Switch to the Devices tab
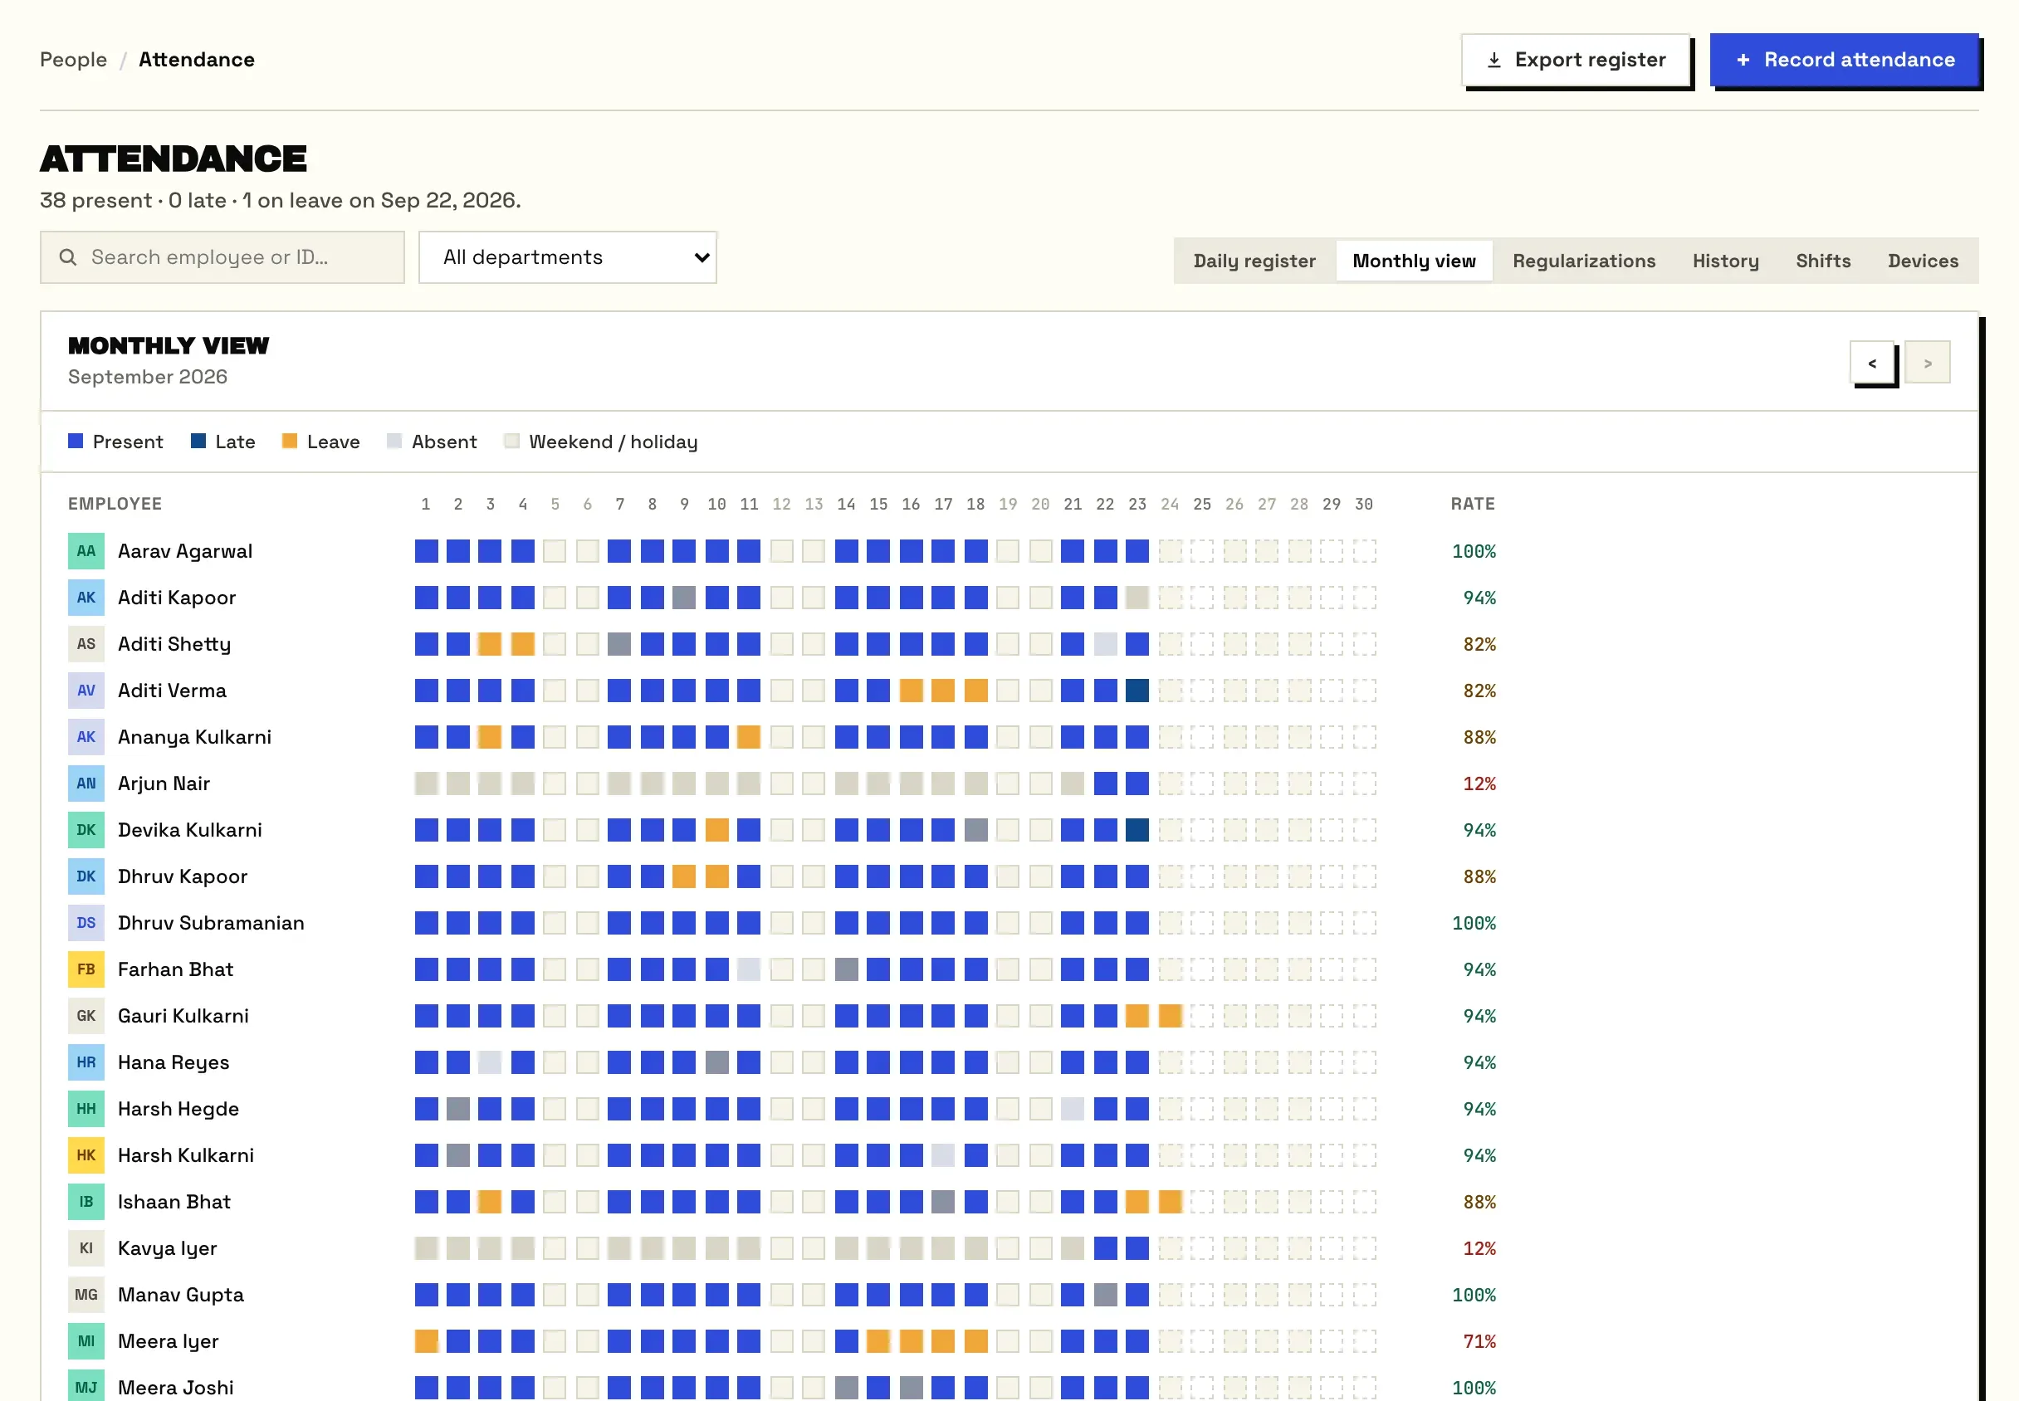 coord(1924,261)
